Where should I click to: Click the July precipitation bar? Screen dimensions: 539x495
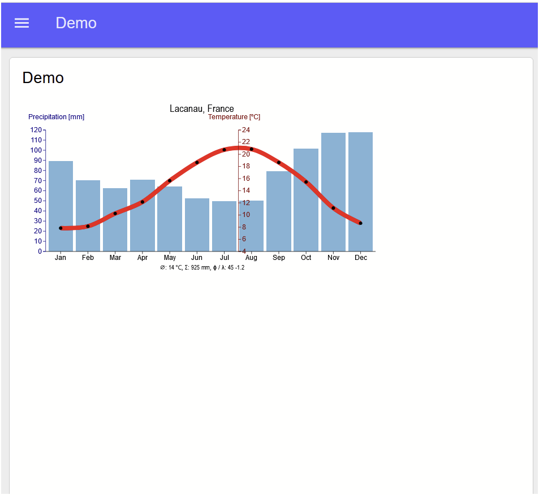point(224,226)
